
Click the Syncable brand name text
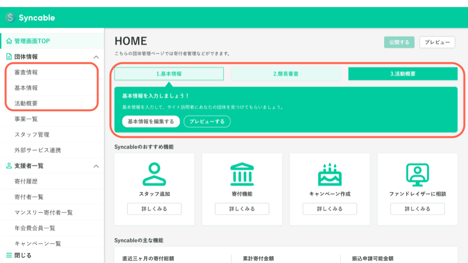[x=37, y=18]
